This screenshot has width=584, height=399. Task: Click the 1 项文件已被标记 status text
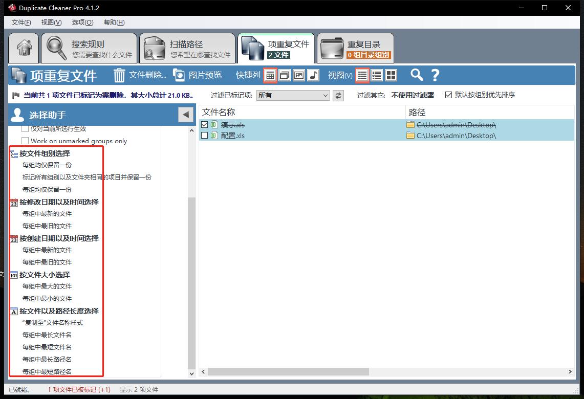[x=79, y=389]
